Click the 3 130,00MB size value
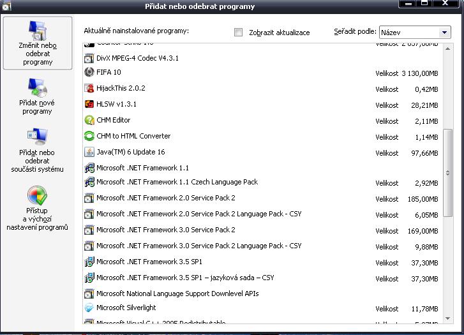Viewport: 464px width, 335px height. tap(419, 73)
